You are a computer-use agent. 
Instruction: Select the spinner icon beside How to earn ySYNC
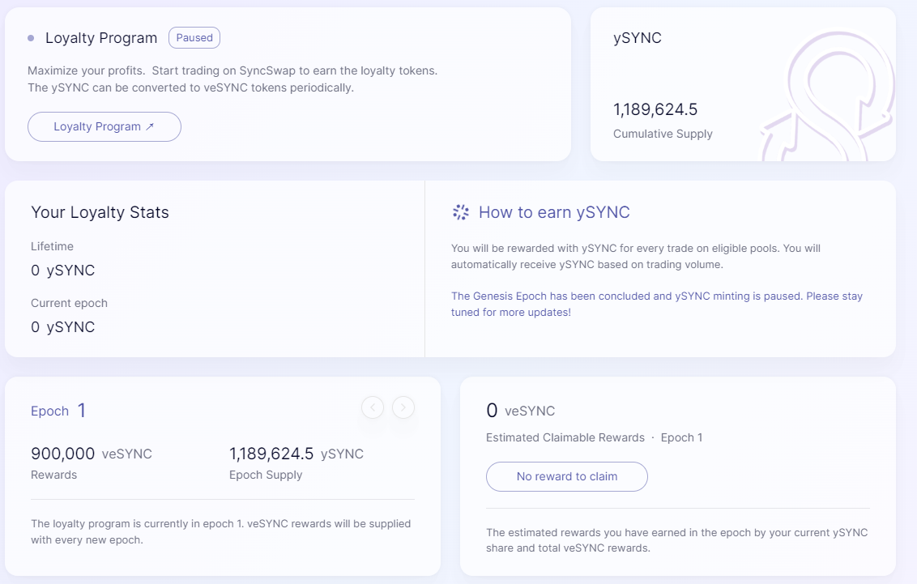[459, 212]
